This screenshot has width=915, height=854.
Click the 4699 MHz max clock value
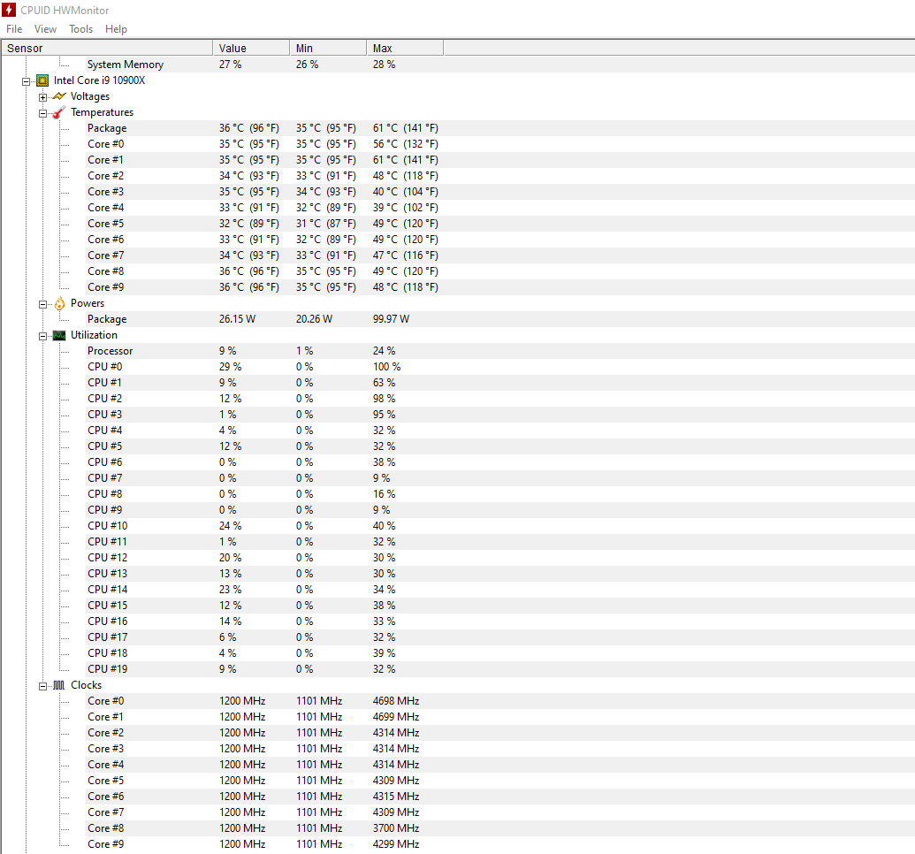(x=396, y=717)
